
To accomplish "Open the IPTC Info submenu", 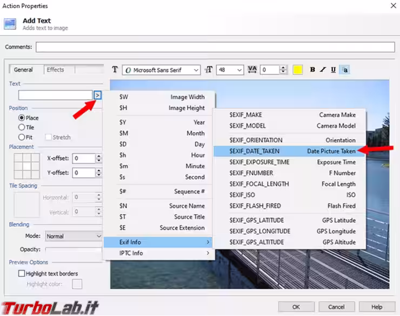I will coord(158,253).
